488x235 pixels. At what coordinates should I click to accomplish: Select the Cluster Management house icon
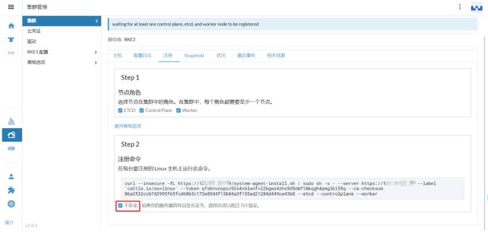12,135
